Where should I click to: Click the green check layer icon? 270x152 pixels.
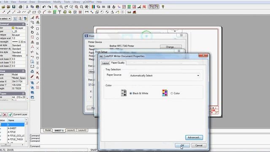point(10,114)
